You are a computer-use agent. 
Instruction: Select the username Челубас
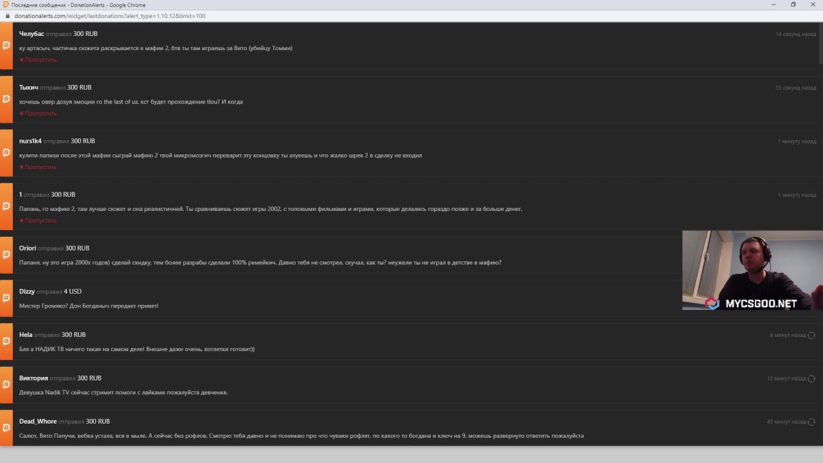(x=32, y=33)
